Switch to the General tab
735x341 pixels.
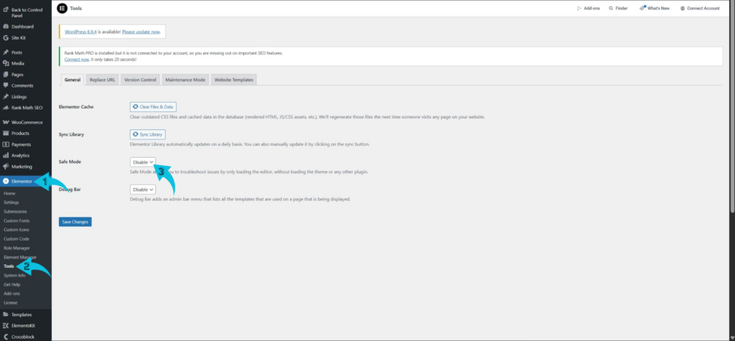(72, 80)
